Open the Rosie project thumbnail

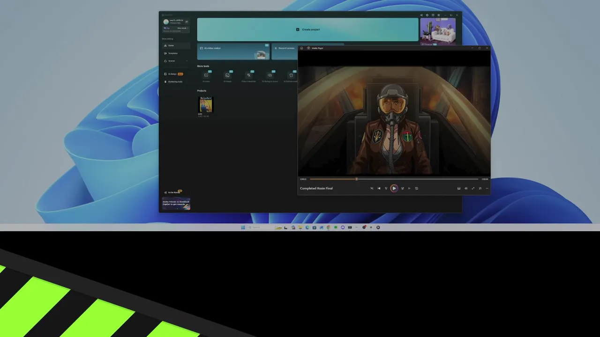(205, 104)
